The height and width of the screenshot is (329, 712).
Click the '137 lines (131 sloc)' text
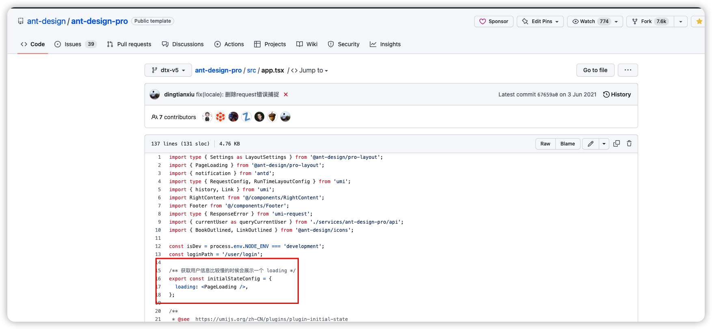[180, 144]
